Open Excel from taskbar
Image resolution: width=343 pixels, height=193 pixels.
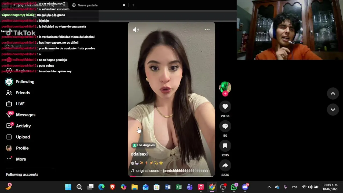pyautogui.click(x=179, y=187)
